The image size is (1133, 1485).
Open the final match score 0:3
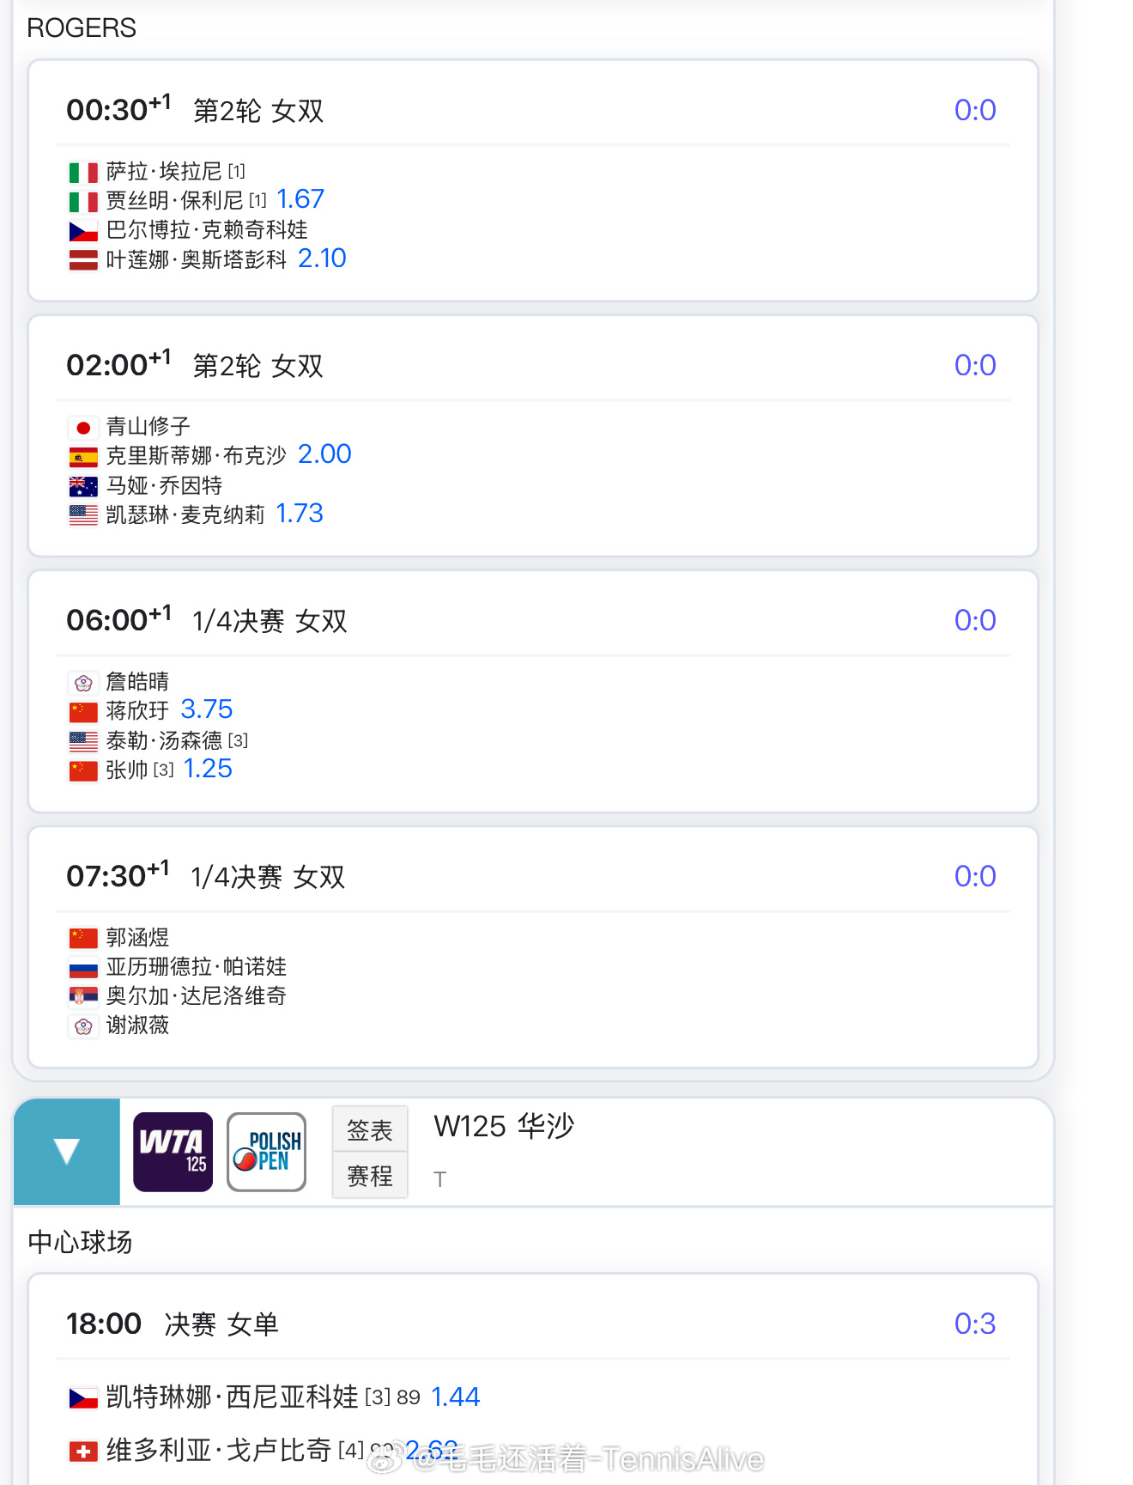coord(975,1324)
